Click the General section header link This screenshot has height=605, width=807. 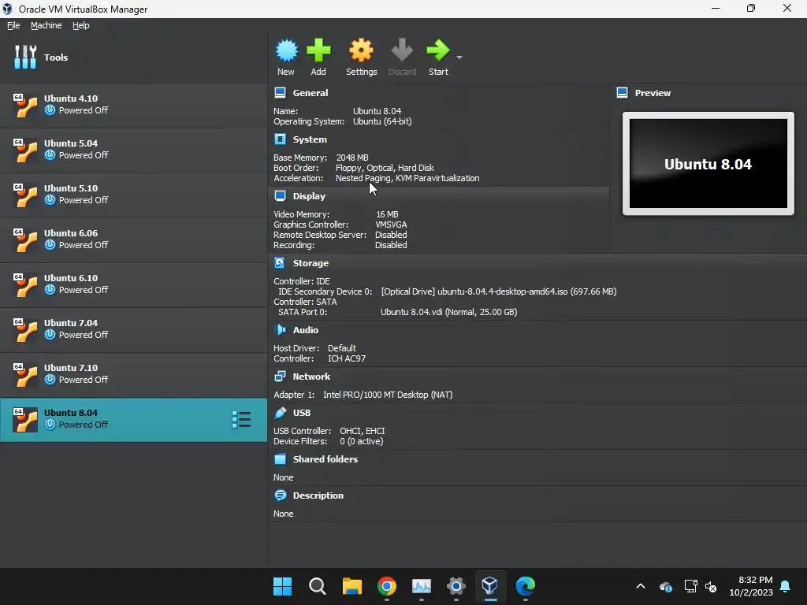pos(311,93)
